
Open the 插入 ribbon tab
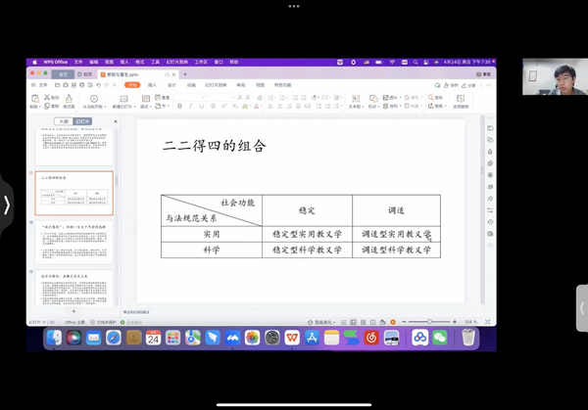[x=152, y=85]
